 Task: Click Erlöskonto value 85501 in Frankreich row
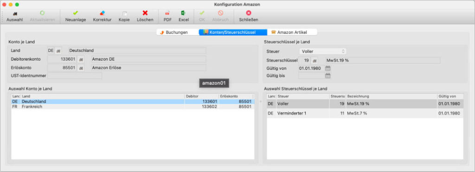pos(245,107)
